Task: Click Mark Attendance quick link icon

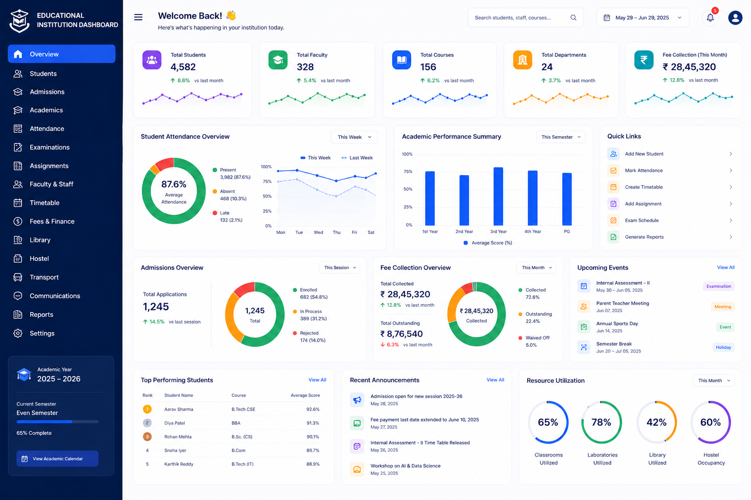Action: [613, 170]
